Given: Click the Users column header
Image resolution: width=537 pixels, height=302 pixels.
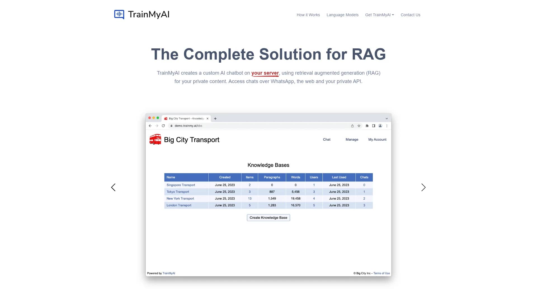Looking at the screenshot, I should [314, 177].
